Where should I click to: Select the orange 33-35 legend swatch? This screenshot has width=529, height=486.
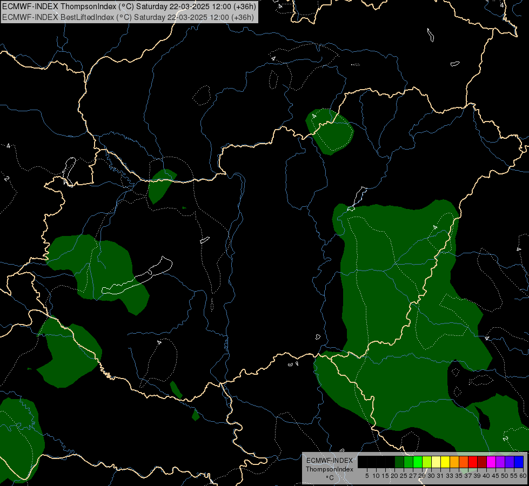point(454,462)
